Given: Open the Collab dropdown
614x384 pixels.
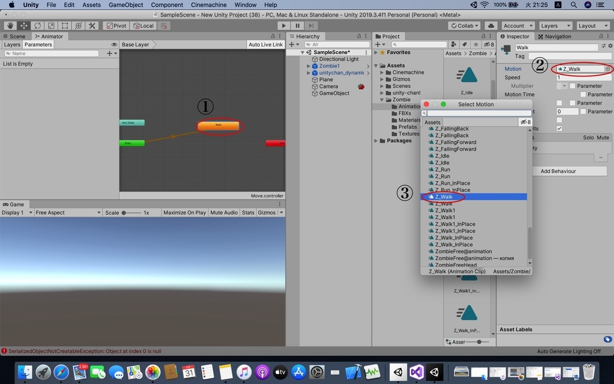Looking at the screenshot, I should pyautogui.click(x=465, y=26).
